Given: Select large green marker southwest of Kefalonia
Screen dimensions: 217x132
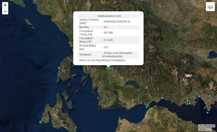Looking at the screenshot, I should click(41, 122).
